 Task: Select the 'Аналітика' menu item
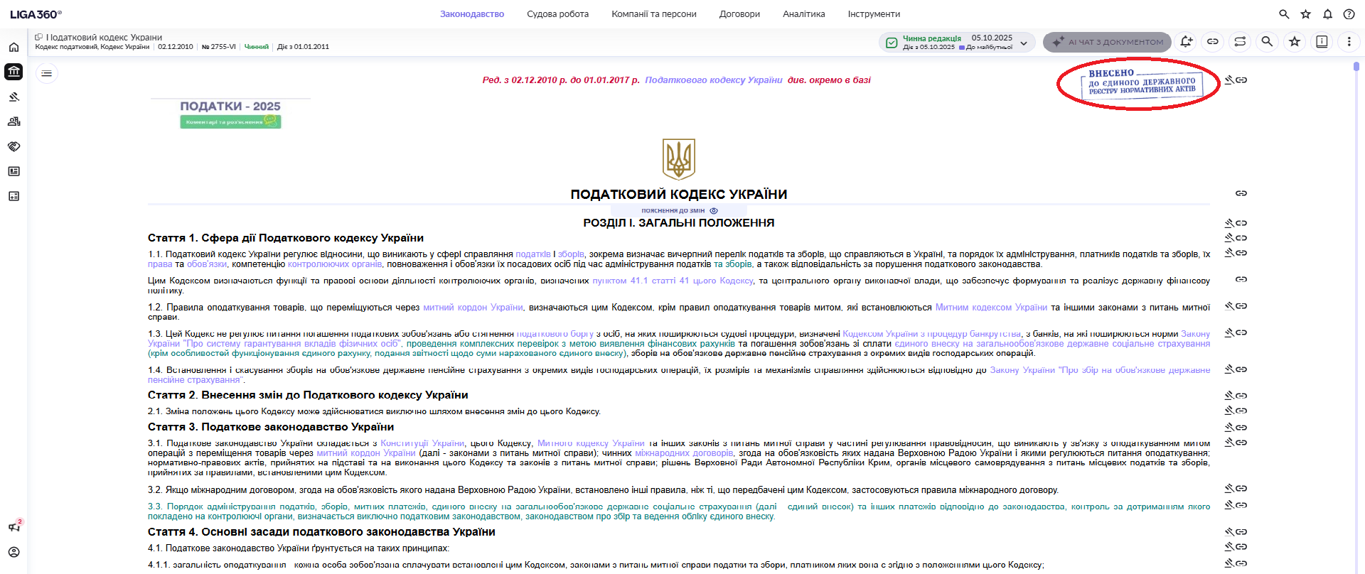coord(803,14)
